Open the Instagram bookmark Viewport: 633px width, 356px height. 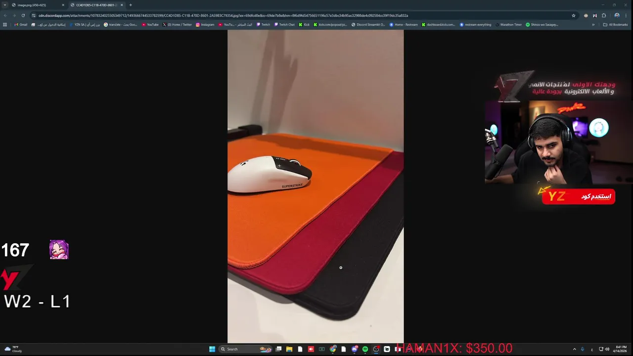pos(205,24)
